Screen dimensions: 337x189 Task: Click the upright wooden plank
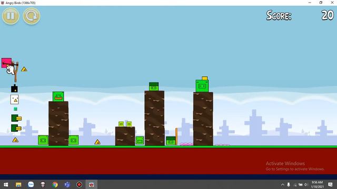pyautogui.click(x=176, y=136)
